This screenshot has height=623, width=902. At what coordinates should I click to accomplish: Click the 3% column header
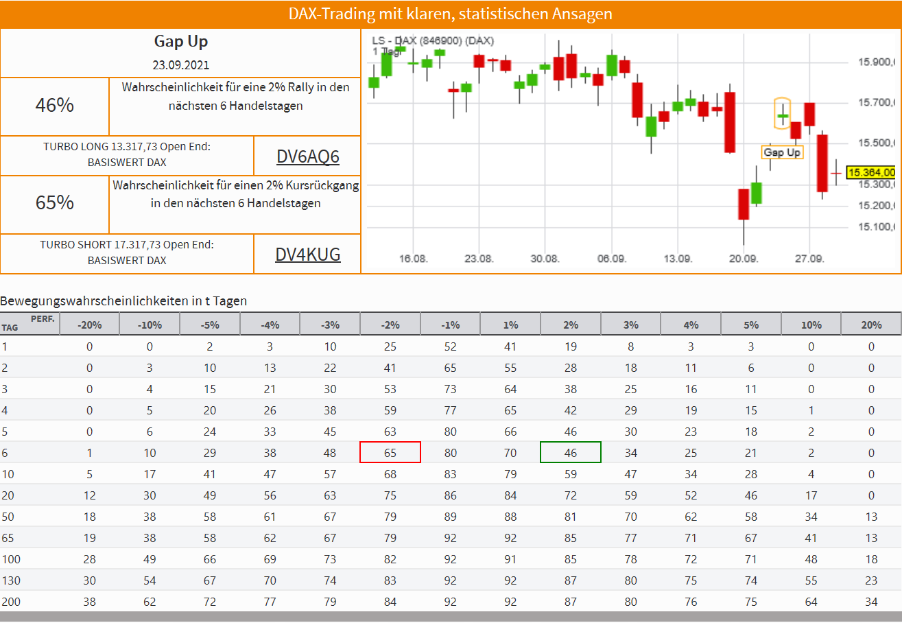tap(630, 325)
